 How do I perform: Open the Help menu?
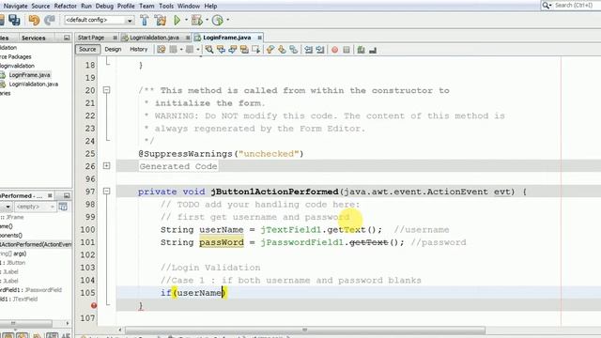(x=210, y=7)
